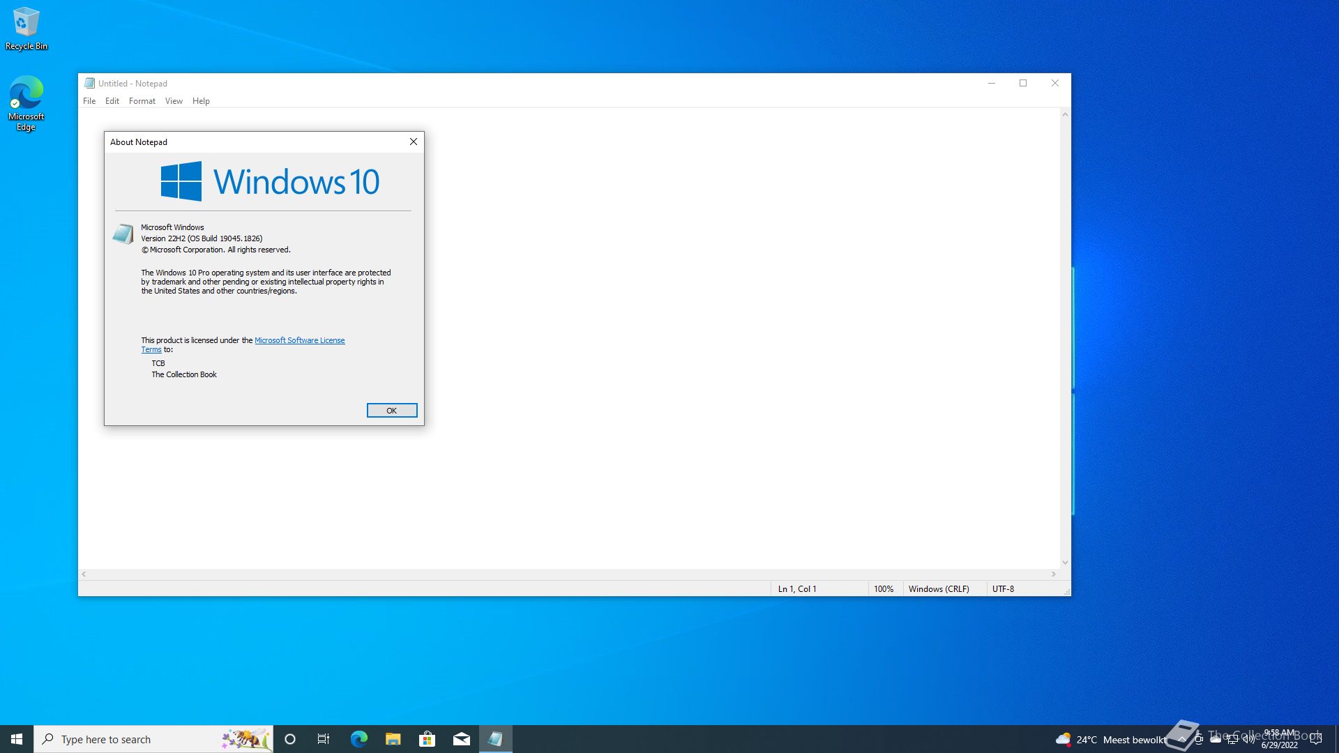1339x753 pixels.
Task: Click the 'TCB' licensee text
Action: click(158, 363)
